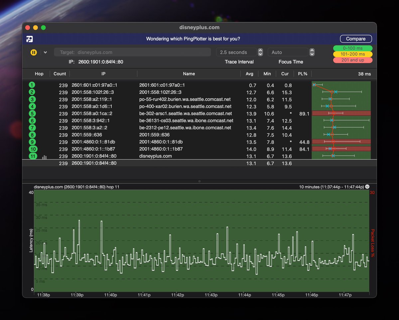Screen dimensions: 399x320
Task: Click the window zoom green button
Action: 43,28
